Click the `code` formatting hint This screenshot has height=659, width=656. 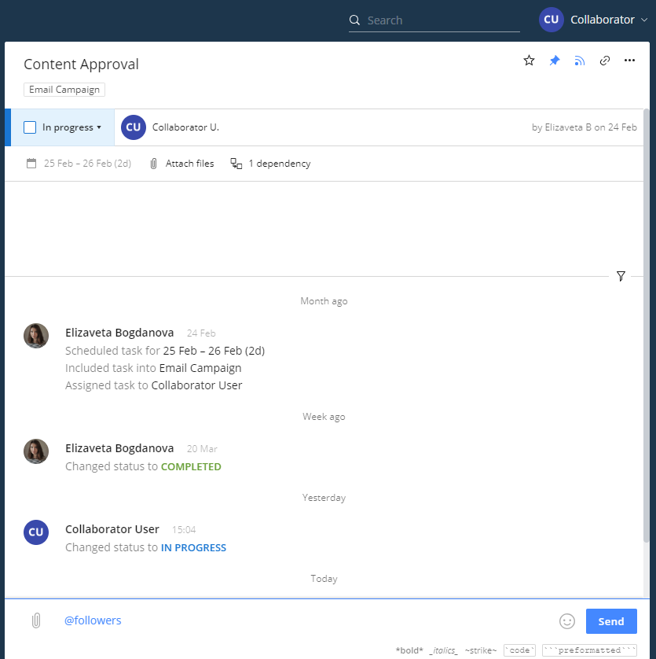coord(519,650)
